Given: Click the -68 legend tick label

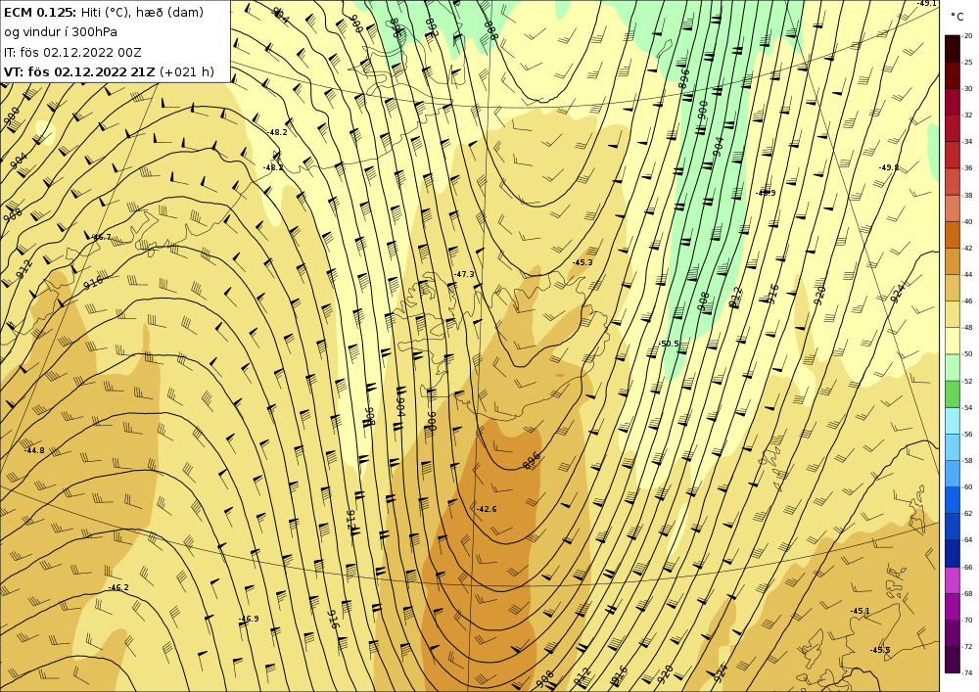Looking at the screenshot, I should [967, 593].
